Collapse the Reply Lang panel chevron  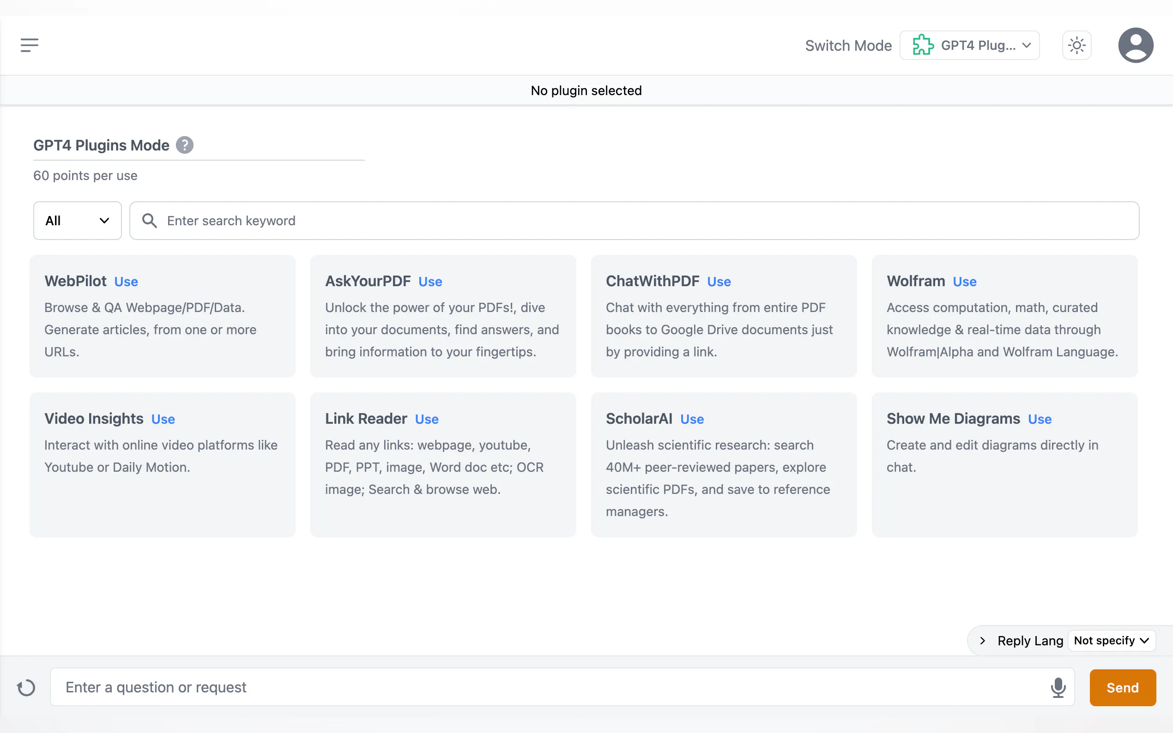click(x=982, y=640)
